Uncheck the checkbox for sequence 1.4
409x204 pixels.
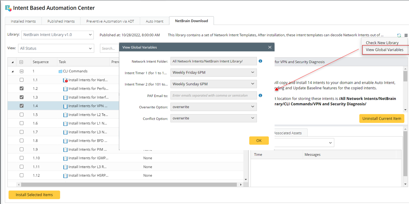click(x=22, y=106)
